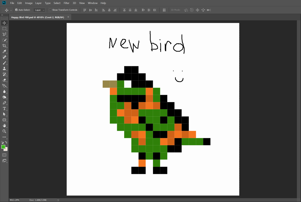This screenshot has height=202, width=301.
Task: Click the 3D Pan mode icon
Action: click(x=197, y=10)
